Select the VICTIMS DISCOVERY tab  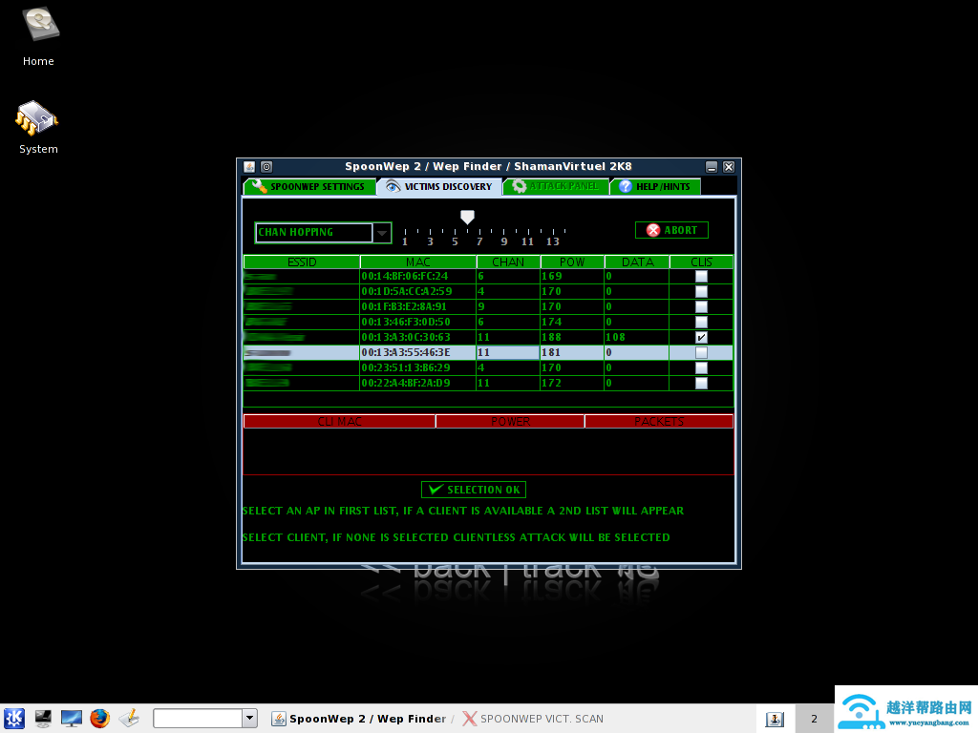click(439, 186)
